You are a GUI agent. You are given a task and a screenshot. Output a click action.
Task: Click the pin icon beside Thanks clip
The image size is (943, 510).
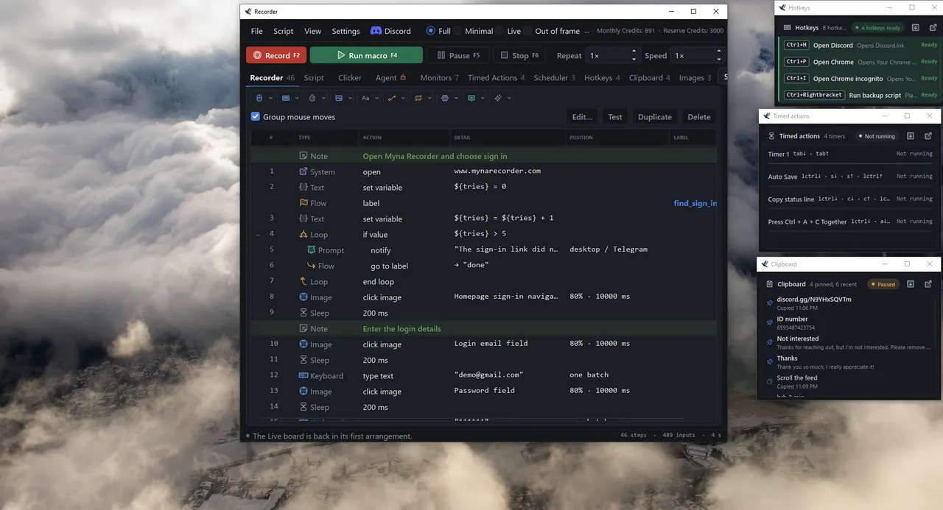(x=770, y=361)
